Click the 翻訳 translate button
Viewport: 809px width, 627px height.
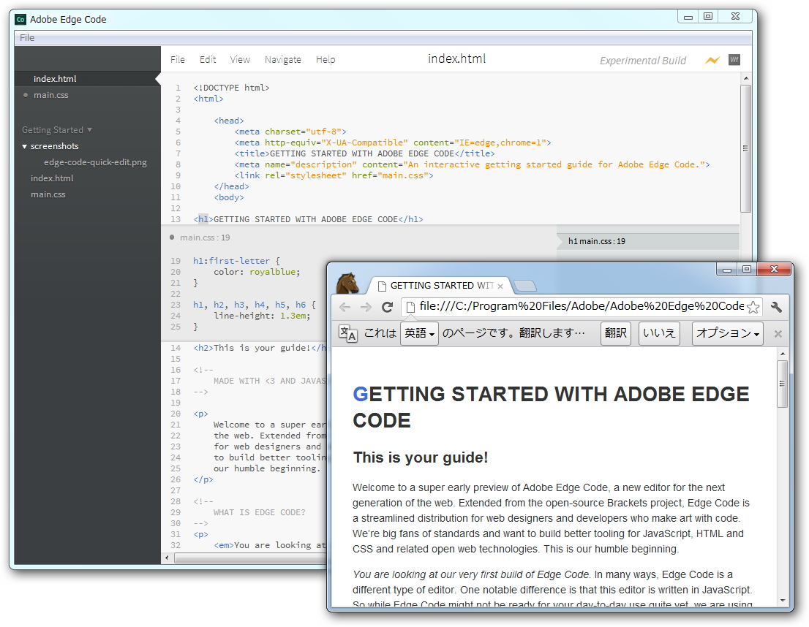[615, 333]
